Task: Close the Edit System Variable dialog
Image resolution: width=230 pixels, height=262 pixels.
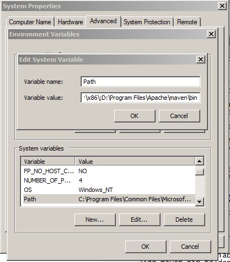Action: pos(201,60)
